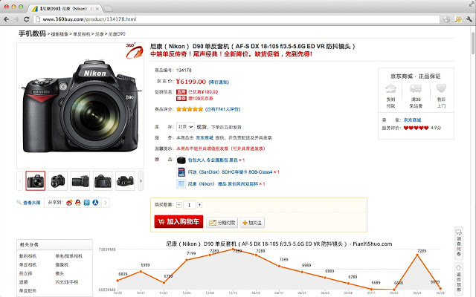
Task: Click the magnifier view-large-image link
Action: [x=29, y=203]
